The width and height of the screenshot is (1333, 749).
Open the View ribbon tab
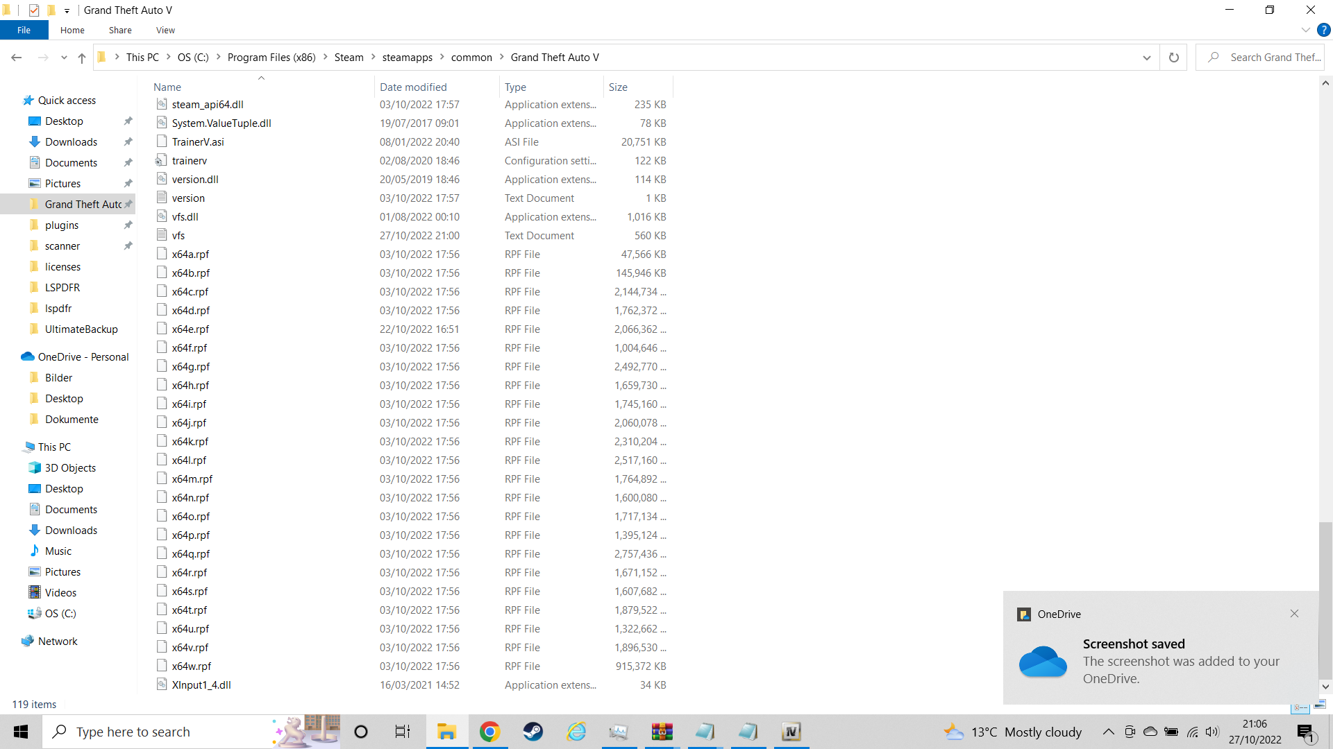tap(165, 30)
